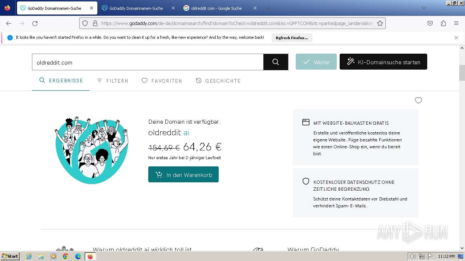Reload the page with the refresh icon
Image resolution: width=465 pixels, height=261 pixels.
pos(35,23)
